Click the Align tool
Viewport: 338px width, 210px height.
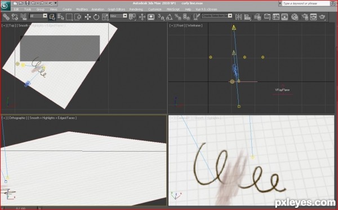(248, 17)
